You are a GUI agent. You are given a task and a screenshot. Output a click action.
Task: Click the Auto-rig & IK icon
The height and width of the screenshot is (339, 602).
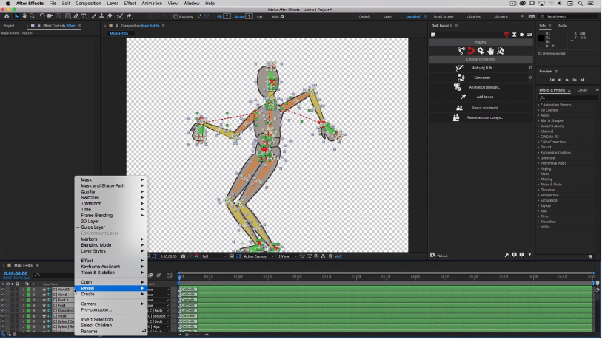click(x=460, y=68)
